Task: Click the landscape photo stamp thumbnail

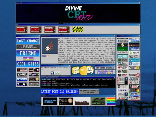Action: coord(82,101)
